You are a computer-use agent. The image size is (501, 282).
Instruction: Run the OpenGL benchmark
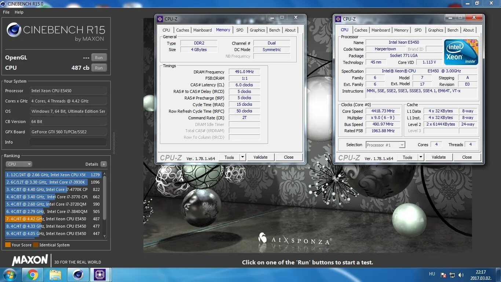coord(99,58)
